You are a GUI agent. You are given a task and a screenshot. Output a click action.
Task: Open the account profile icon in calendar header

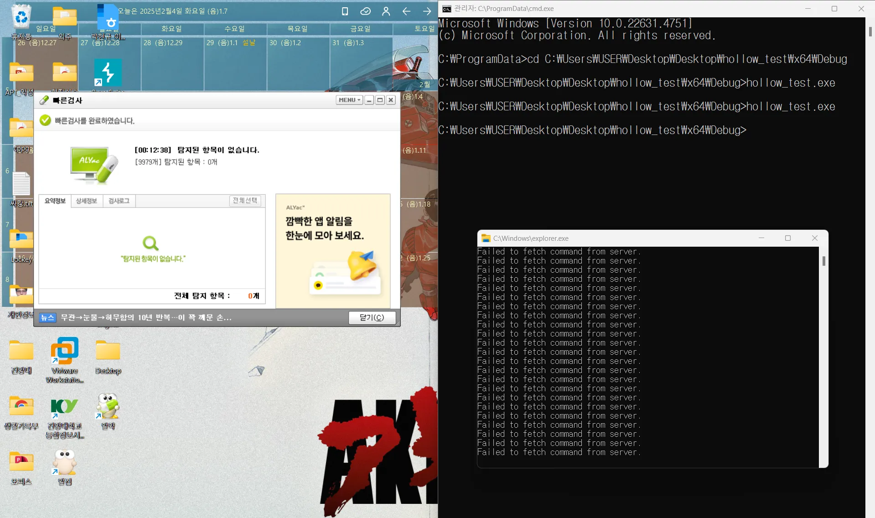point(386,11)
